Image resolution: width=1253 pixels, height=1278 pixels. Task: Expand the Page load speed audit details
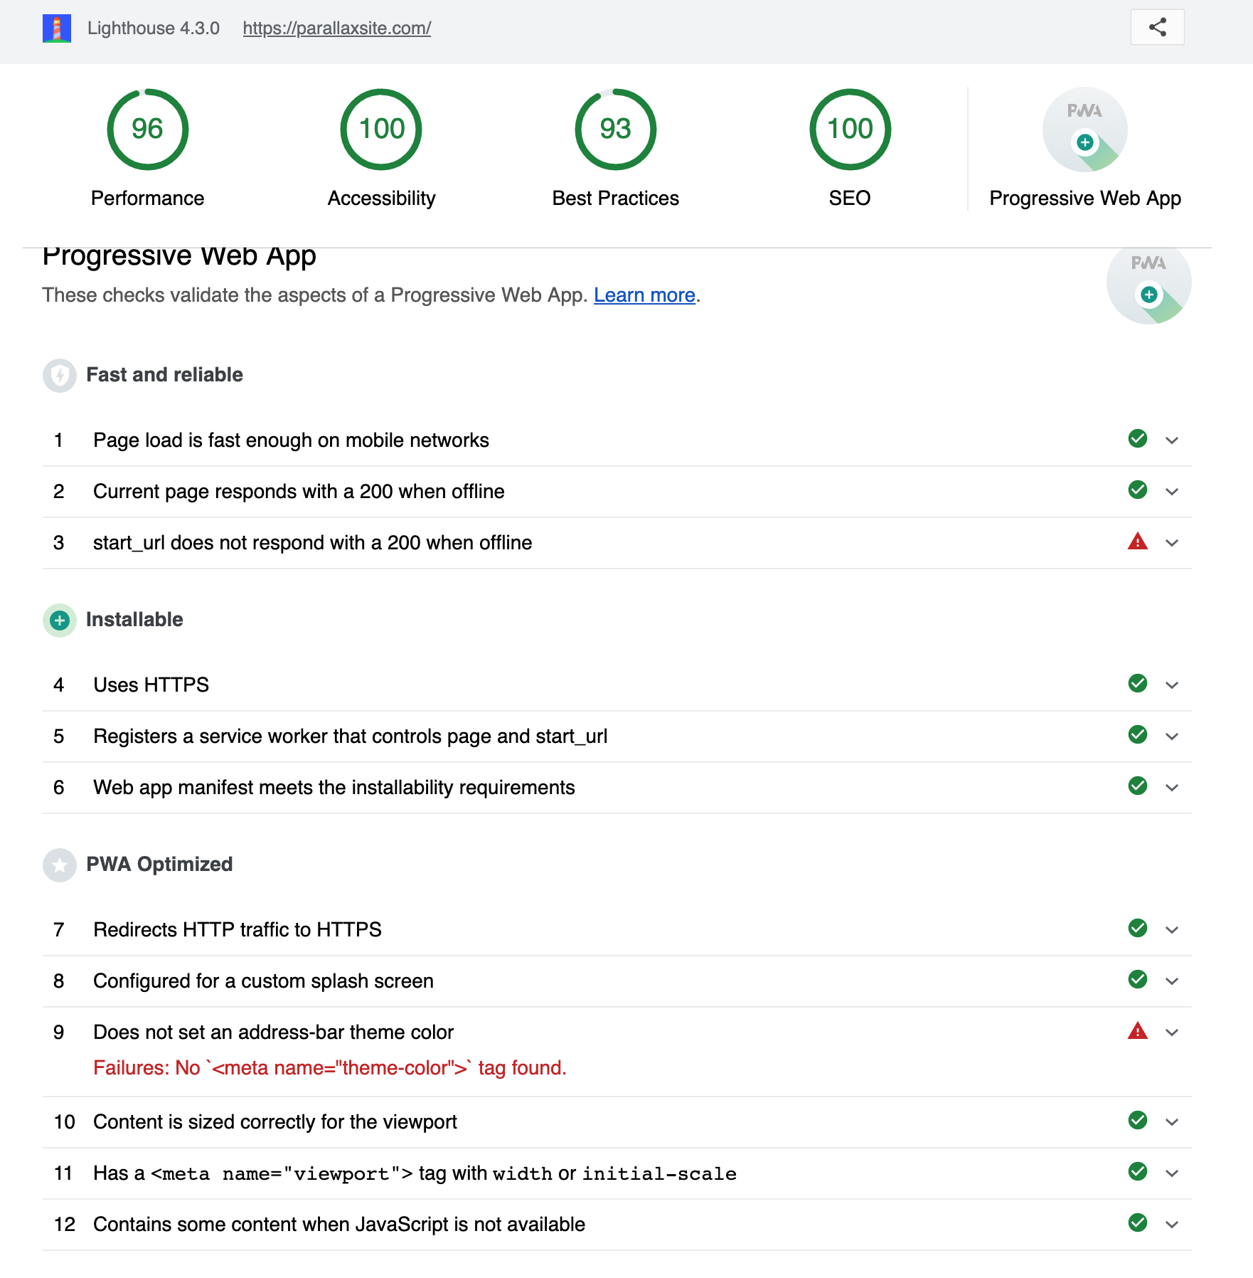point(1172,440)
